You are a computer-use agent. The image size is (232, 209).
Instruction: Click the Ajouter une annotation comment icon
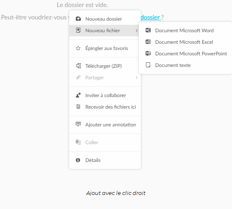pyautogui.click(x=78, y=124)
